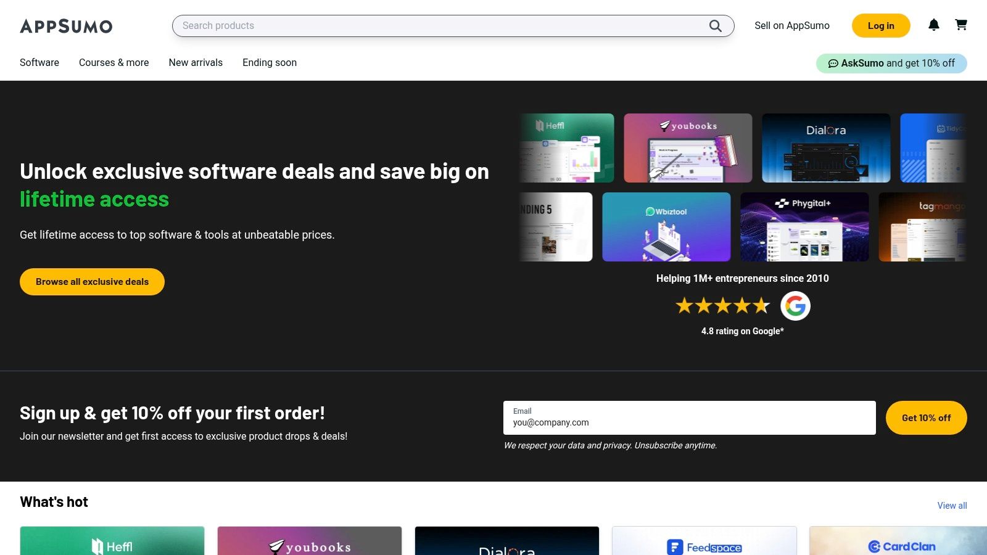
Task: Click Browse all exclusive deals
Action: [x=91, y=281]
